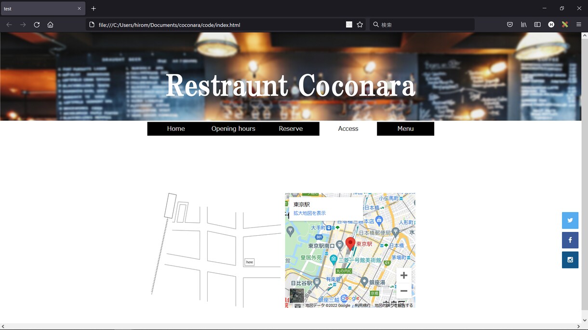Select the 'test' browser tab
Screen dimensions: 588x330
[x=43, y=9]
